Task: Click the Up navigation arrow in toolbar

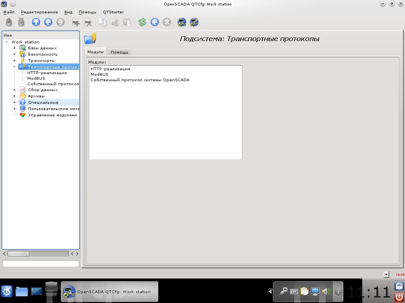Action: tap(36, 22)
